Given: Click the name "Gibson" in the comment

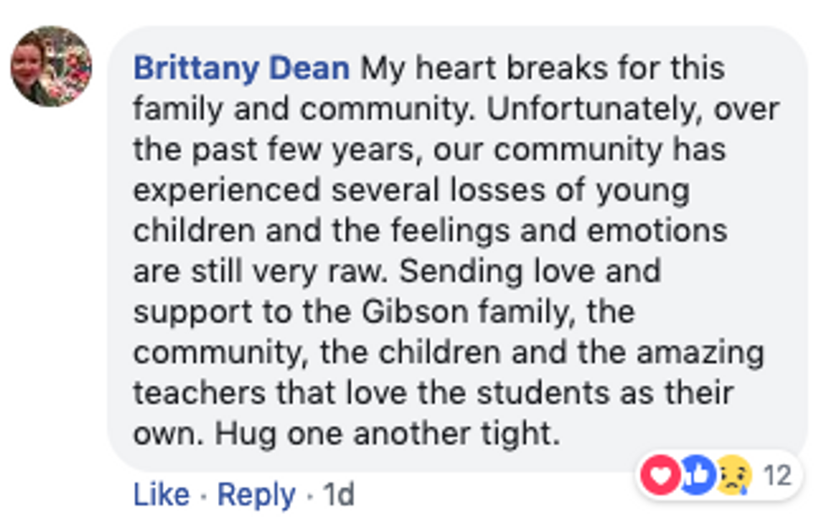Looking at the screenshot, I should coord(424,311).
